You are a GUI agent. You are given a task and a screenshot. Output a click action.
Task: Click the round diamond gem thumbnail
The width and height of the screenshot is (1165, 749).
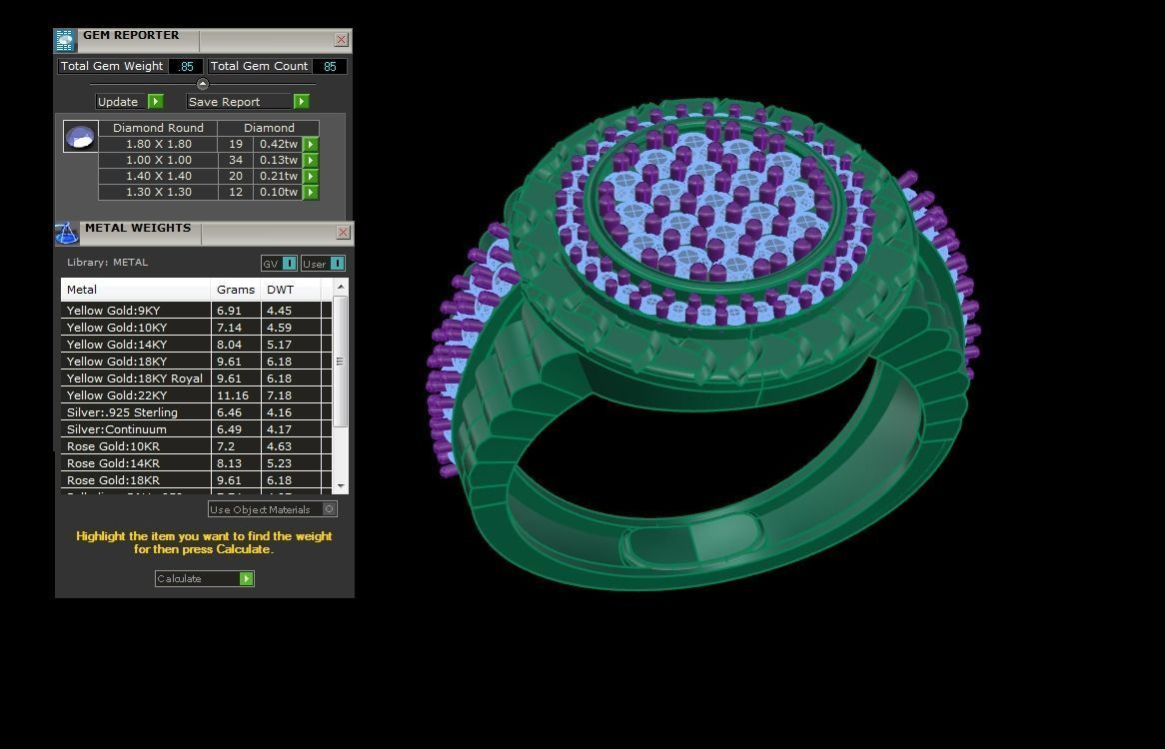(80, 137)
